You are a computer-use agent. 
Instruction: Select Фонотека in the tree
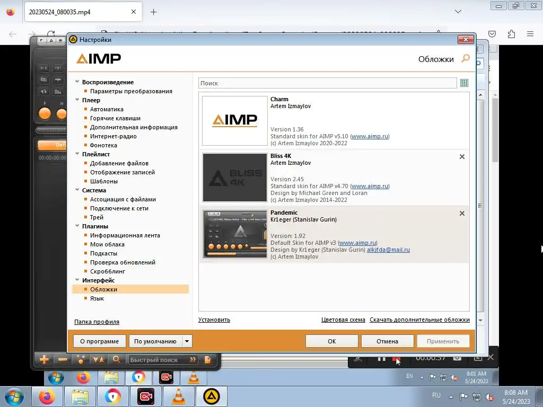click(103, 145)
